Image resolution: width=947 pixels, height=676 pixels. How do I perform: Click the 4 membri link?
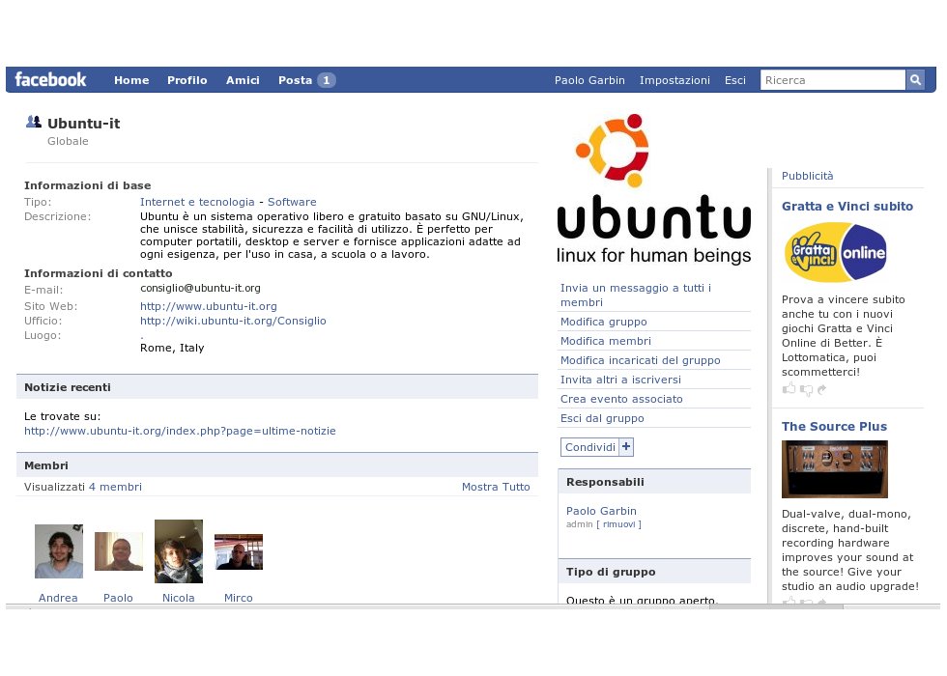point(115,487)
